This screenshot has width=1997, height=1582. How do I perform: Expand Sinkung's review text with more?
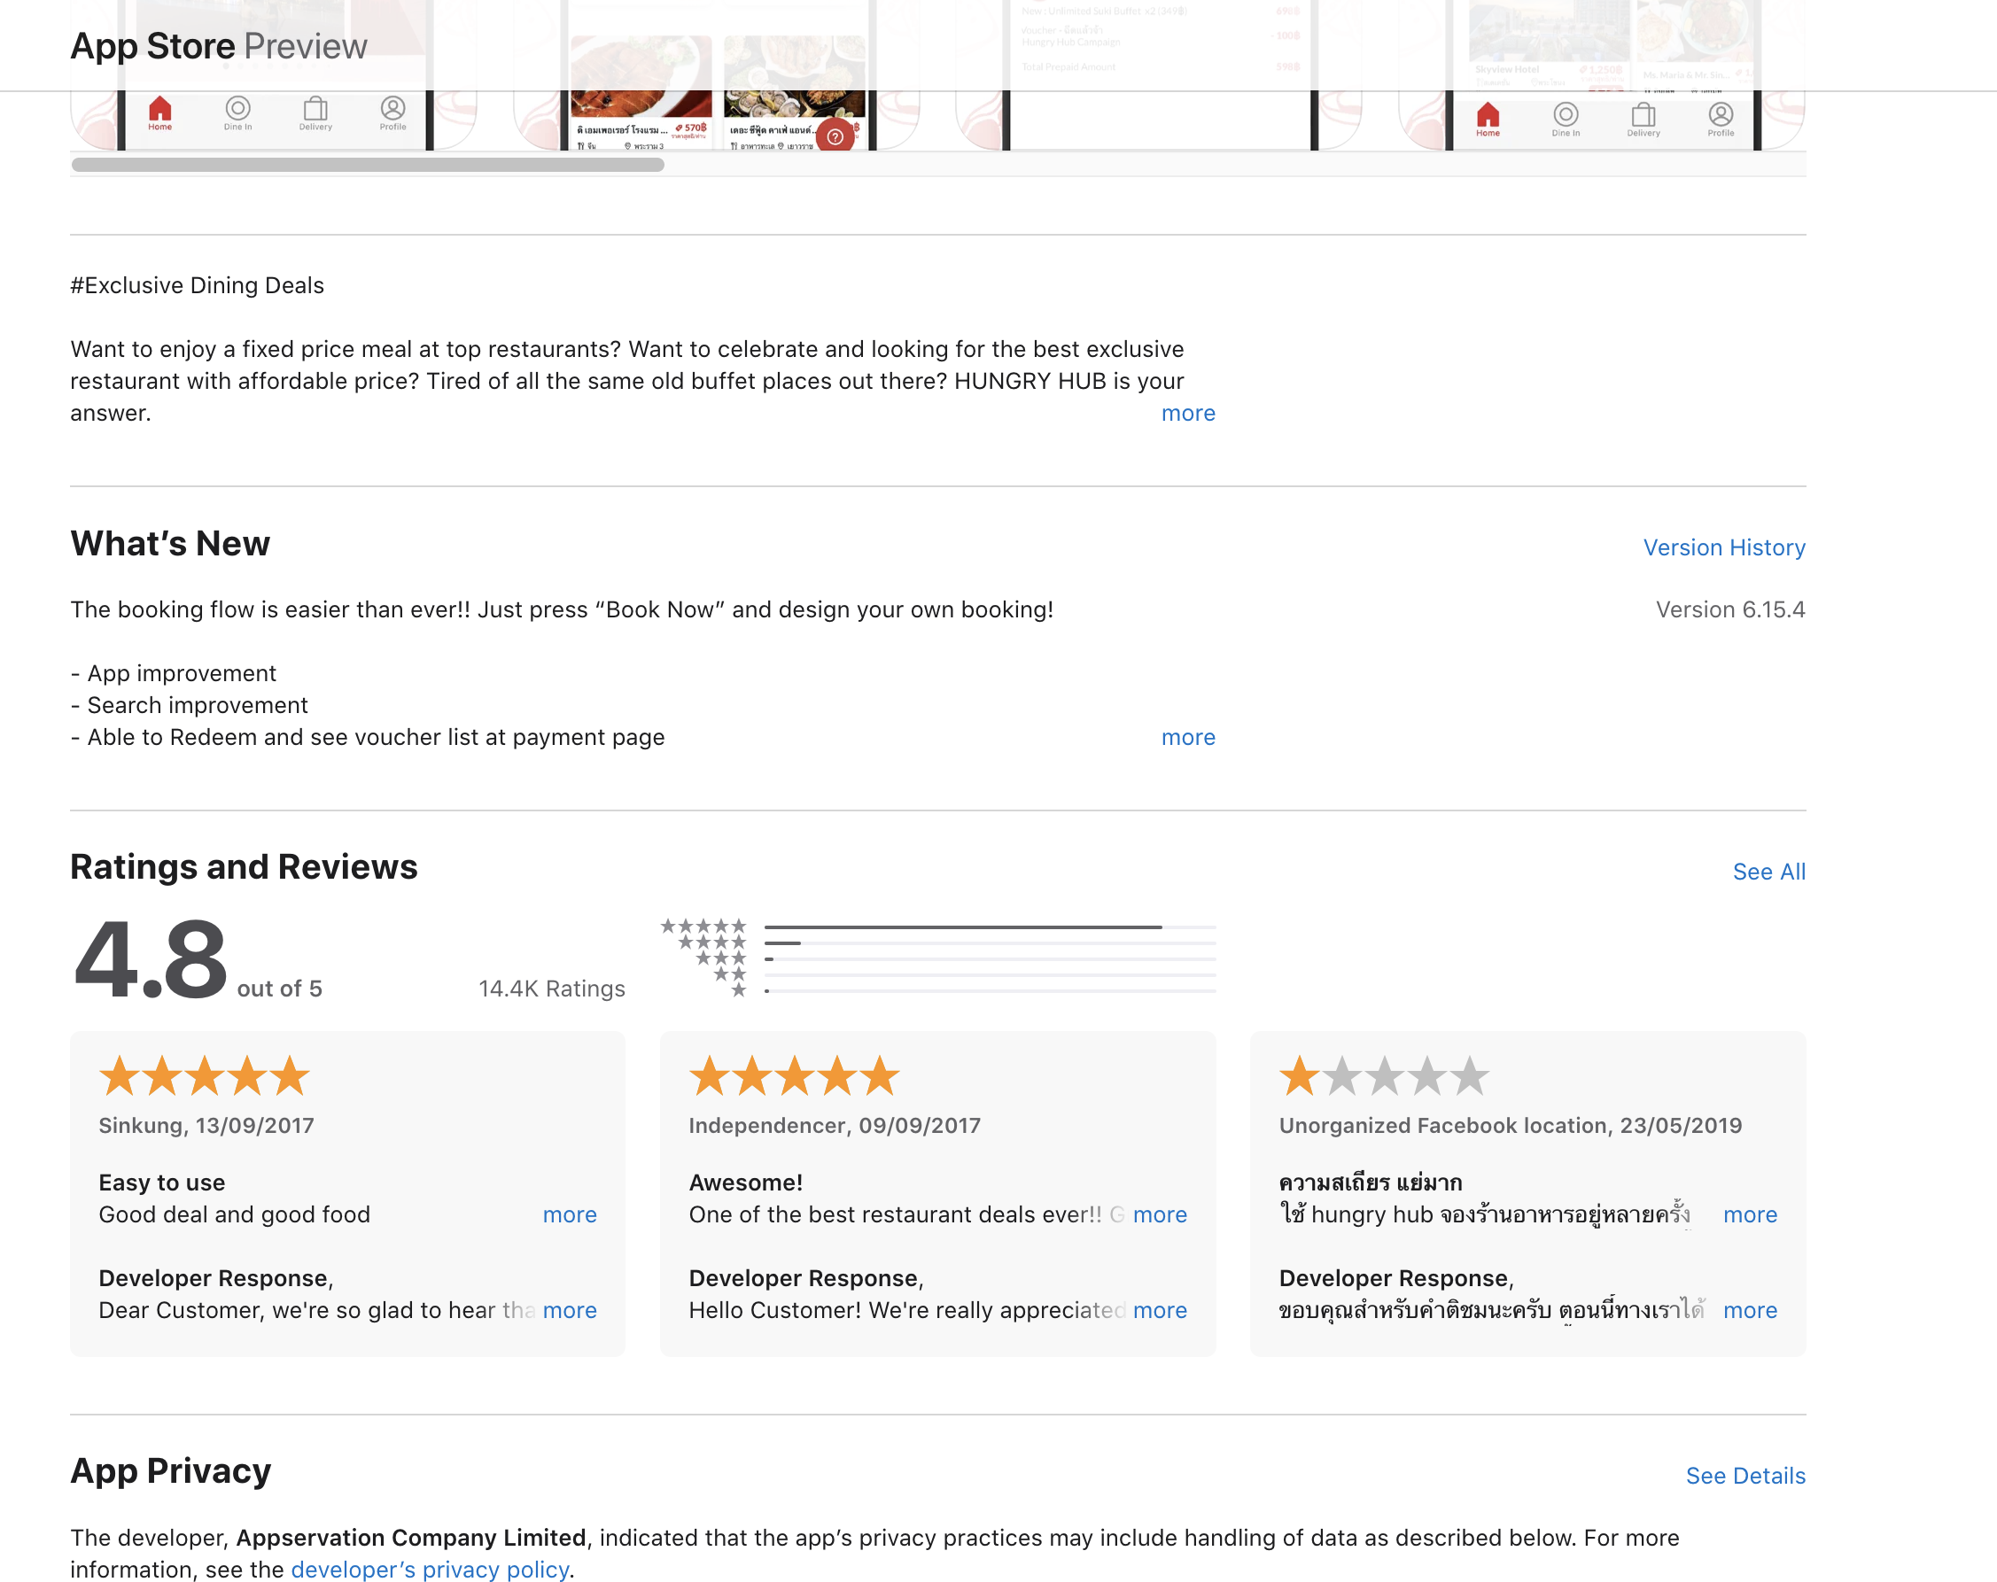[x=569, y=1214]
